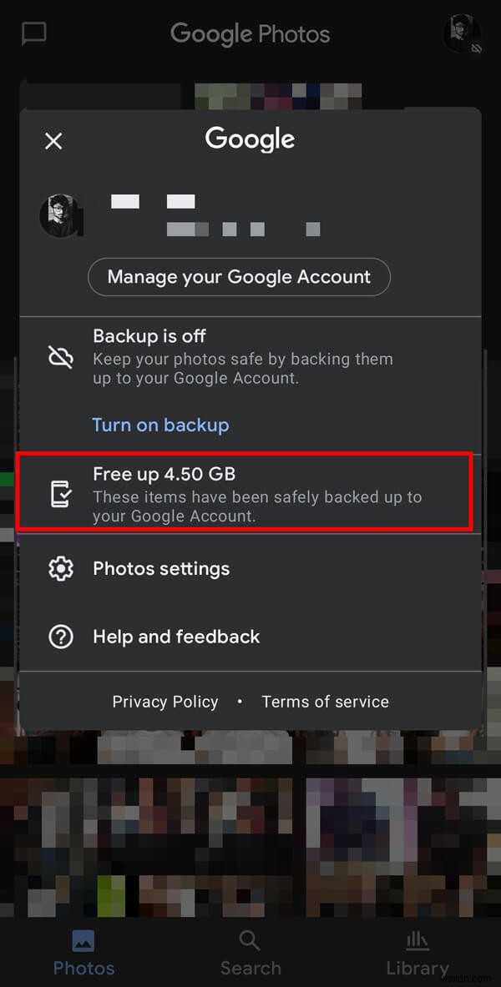This screenshot has width=501, height=987.
Task: Close the Google account panel with the X
Action: click(53, 141)
